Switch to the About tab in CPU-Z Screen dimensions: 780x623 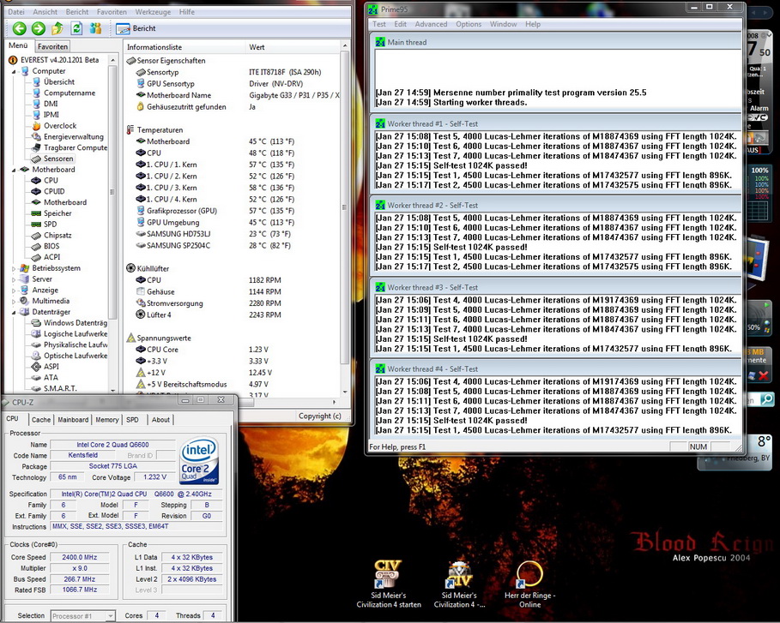(x=160, y=420)
